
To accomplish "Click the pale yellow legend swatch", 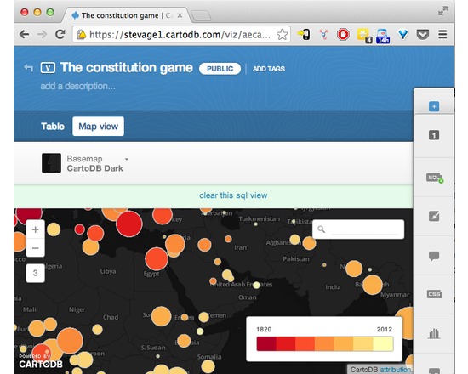I will click(x=383, y=344).
